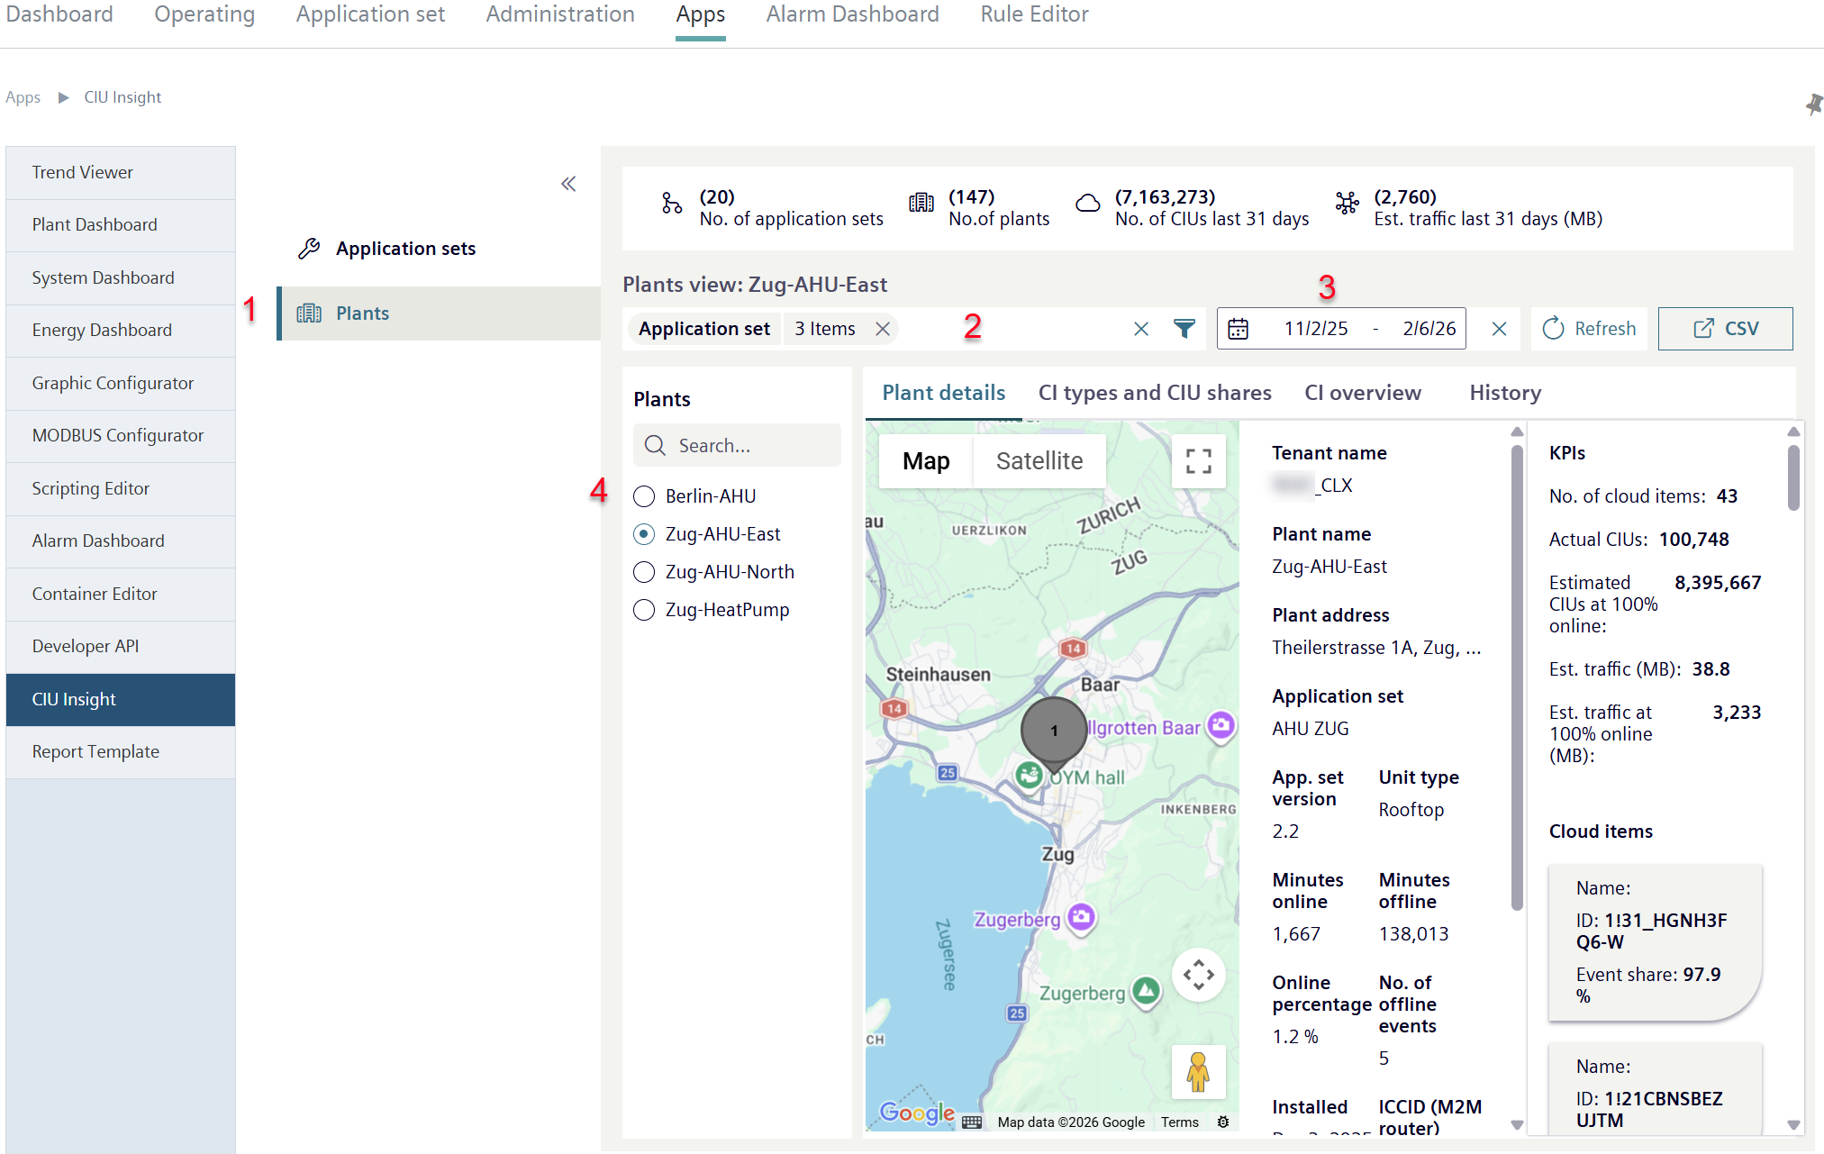The image size is (1824, 1154).
Task: Click the Refresh button
Action: tap(1589, 329)
